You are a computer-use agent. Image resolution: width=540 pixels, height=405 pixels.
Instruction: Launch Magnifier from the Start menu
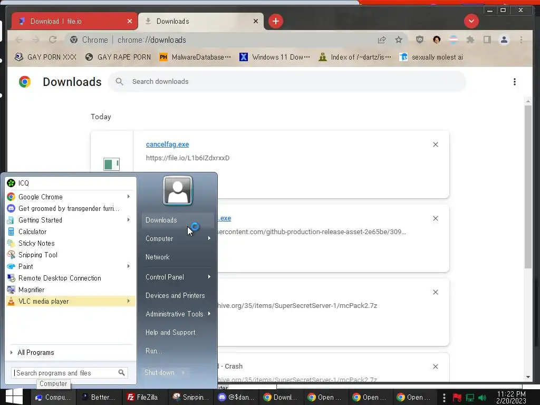71,290
